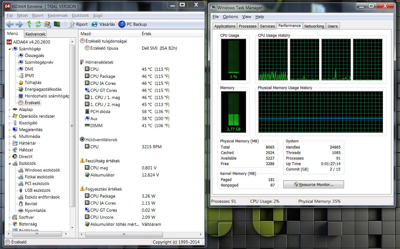Viewport: 400px width, 249px height.
Task: Open Options menu in Task Manager
Action: [230, 17]
